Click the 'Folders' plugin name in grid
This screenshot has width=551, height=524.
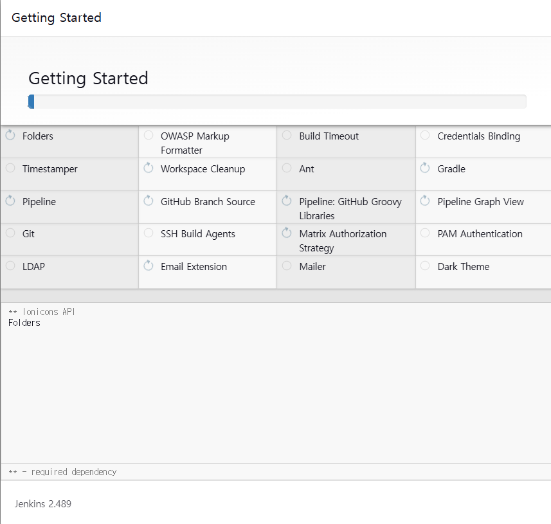point(37,136)
